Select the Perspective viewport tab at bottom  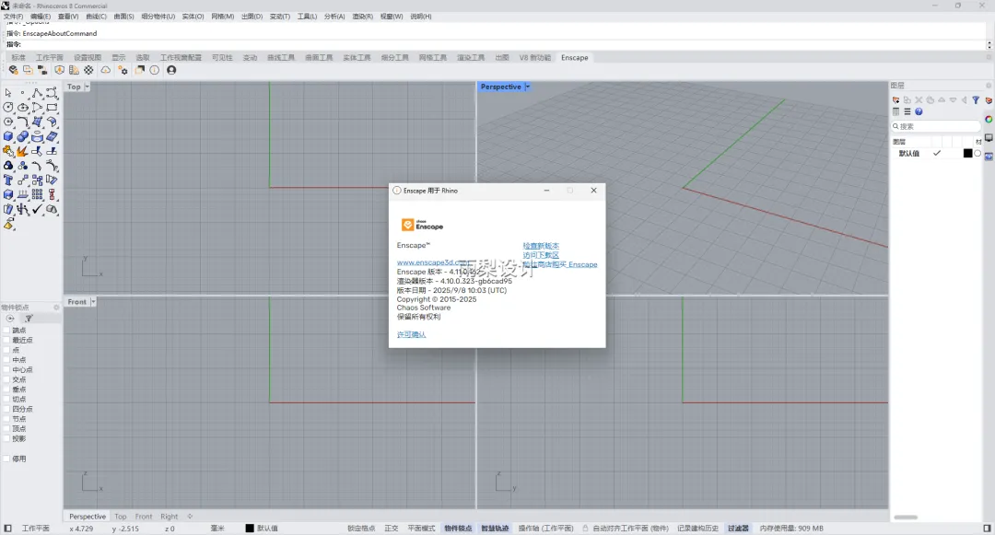88,517
